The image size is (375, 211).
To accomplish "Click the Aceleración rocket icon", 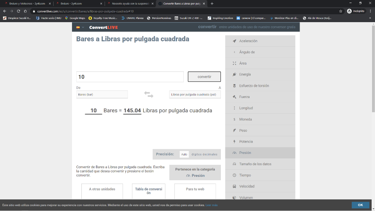I will (234, 41).
